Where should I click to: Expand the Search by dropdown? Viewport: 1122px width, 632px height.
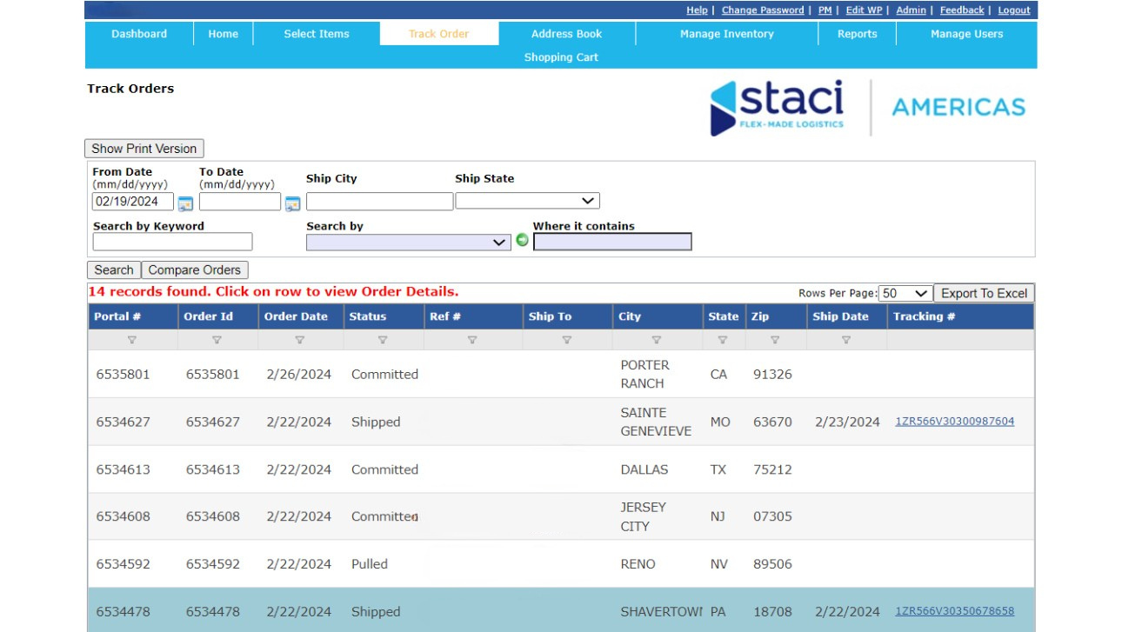[x=409, y=242]
